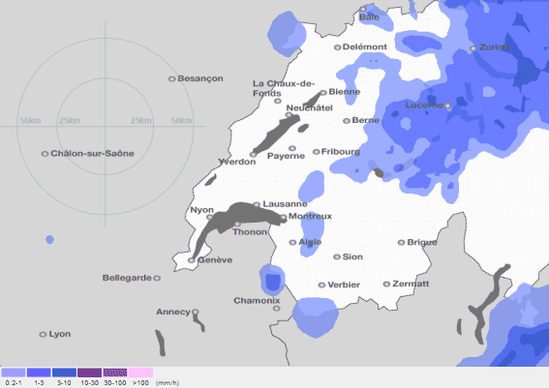Select the Verbier city marker
The height and width of the screenshot is (388, 549).
point(321,285)
